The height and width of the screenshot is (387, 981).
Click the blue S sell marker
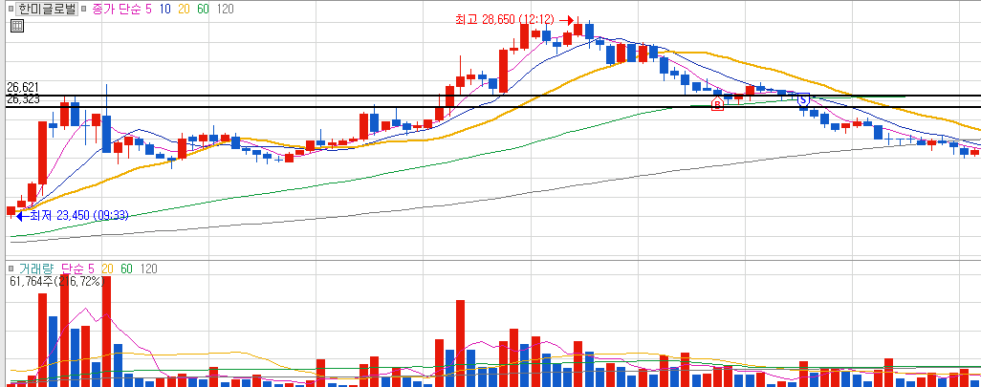pyautogui.click(x=804, y=98)
